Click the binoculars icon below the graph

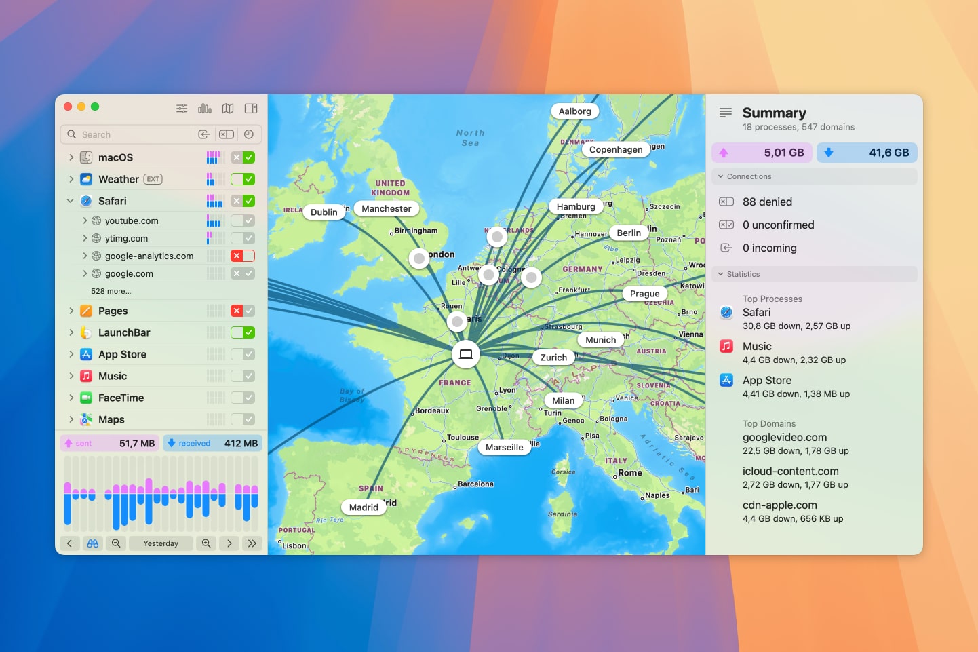[93, 543]
